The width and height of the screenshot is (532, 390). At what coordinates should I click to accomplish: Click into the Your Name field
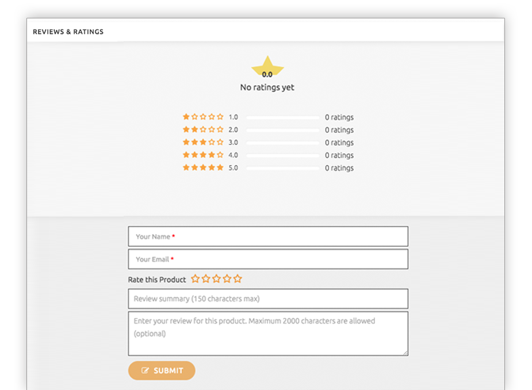(268, 236)
